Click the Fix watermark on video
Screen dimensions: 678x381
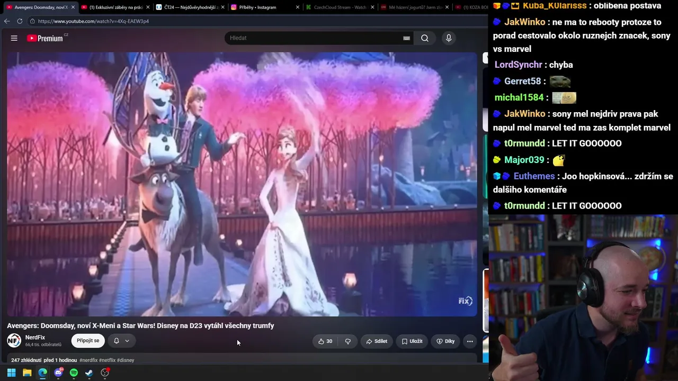465,301
